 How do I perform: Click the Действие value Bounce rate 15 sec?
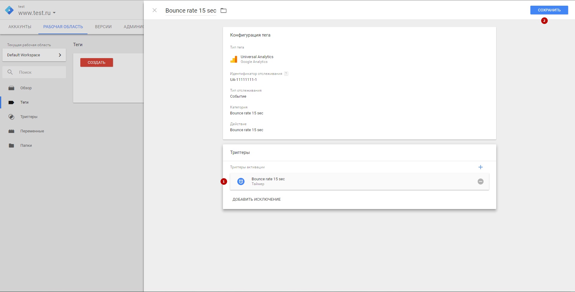point(247,130)
